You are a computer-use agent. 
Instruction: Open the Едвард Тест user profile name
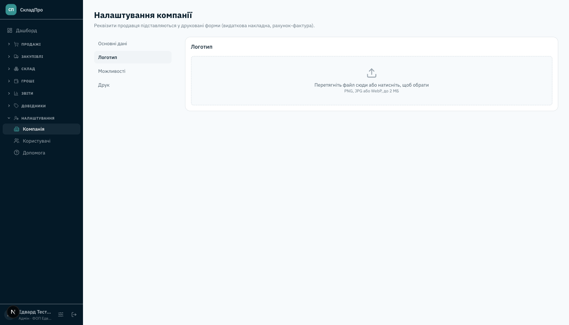click(35, 312)
